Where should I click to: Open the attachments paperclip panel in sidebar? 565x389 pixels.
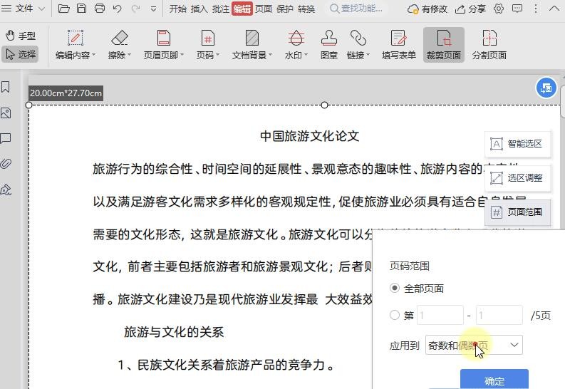pyautogui.click(x=6, y=164)
